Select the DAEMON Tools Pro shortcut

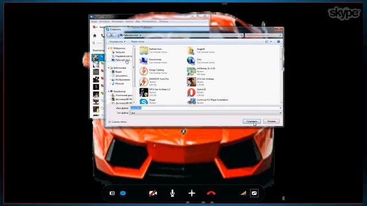point(154,82)
